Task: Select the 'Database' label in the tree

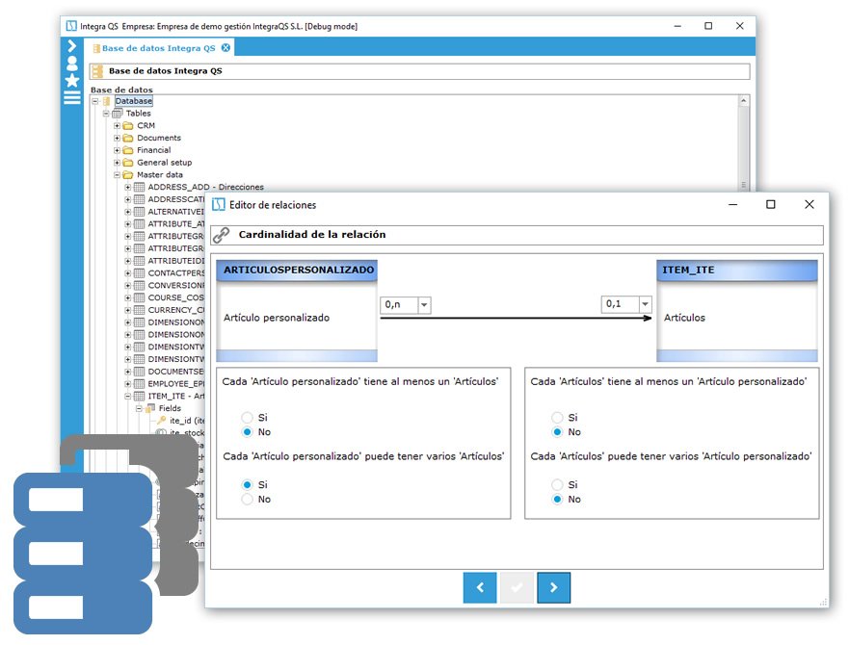Action: point(134,101)
